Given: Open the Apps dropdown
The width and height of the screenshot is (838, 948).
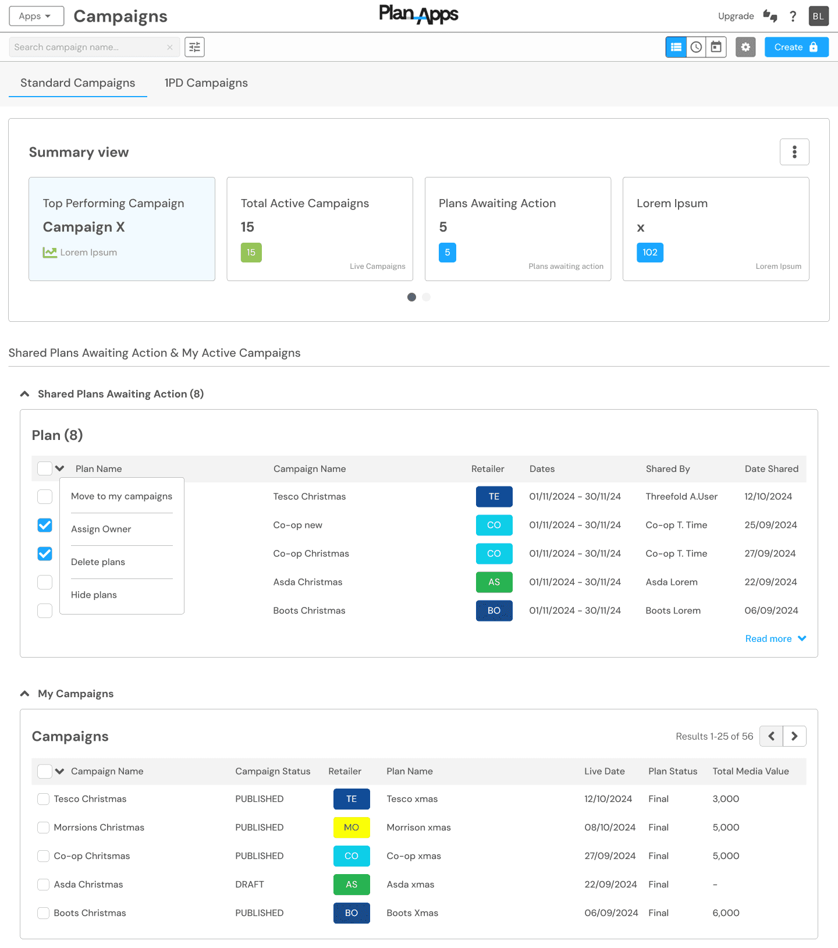Looking at the screenshot, I should [37, 16].
